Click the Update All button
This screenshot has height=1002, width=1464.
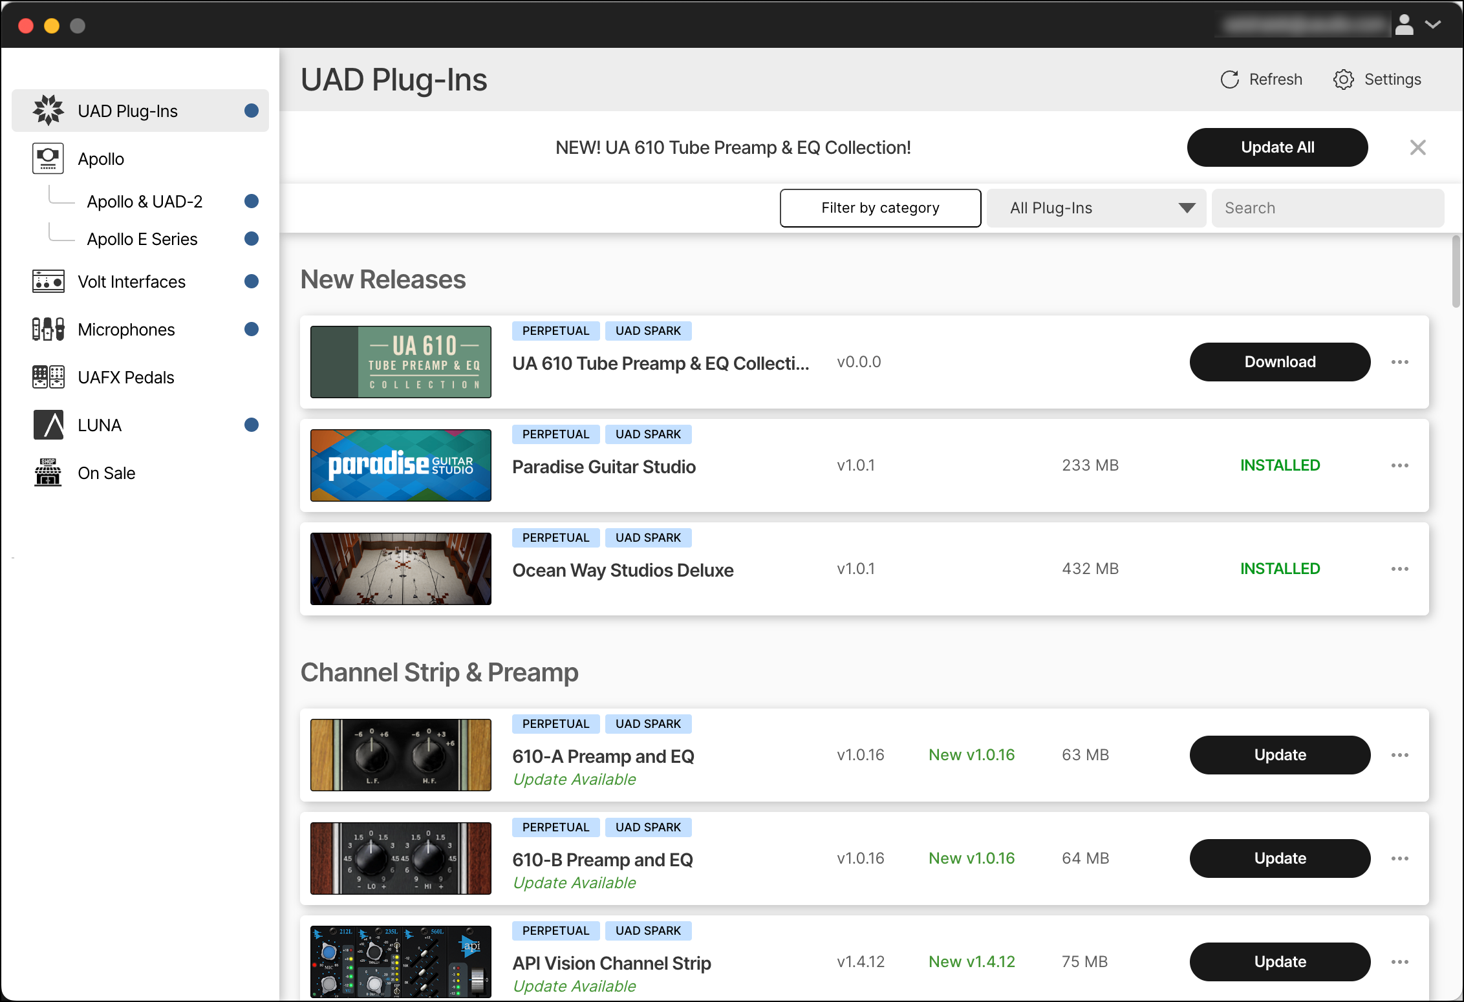tap(1277, 147)
